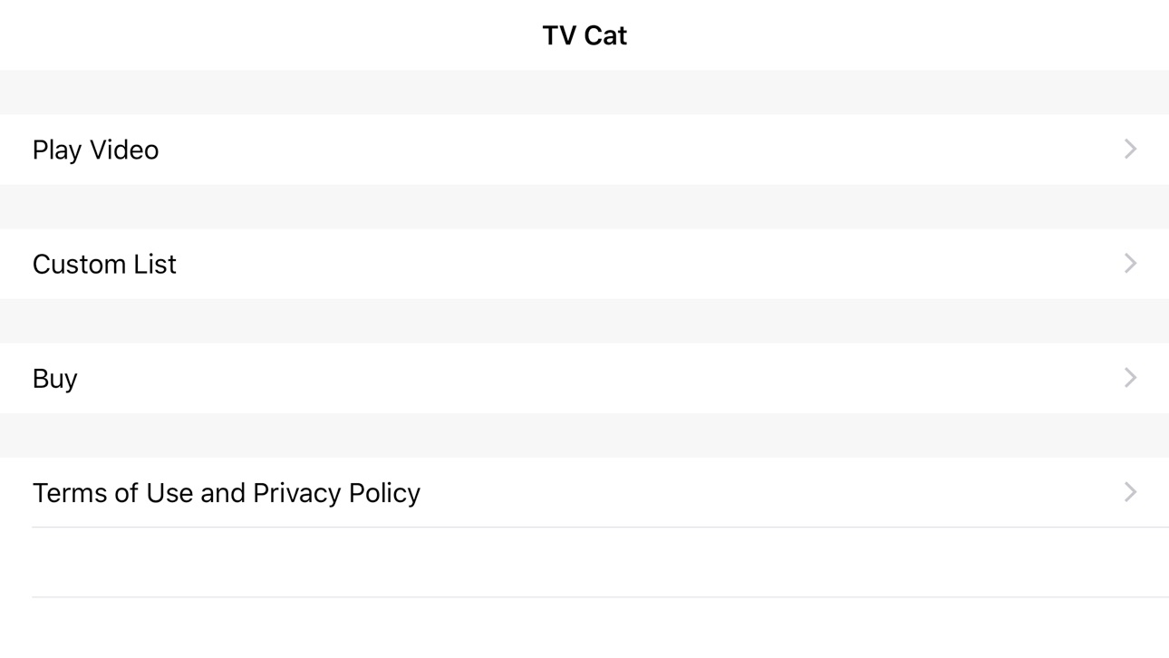Screen dimensions: 1169x658
Task: Click the blank area under the last separator line
Action: point(584,628)
